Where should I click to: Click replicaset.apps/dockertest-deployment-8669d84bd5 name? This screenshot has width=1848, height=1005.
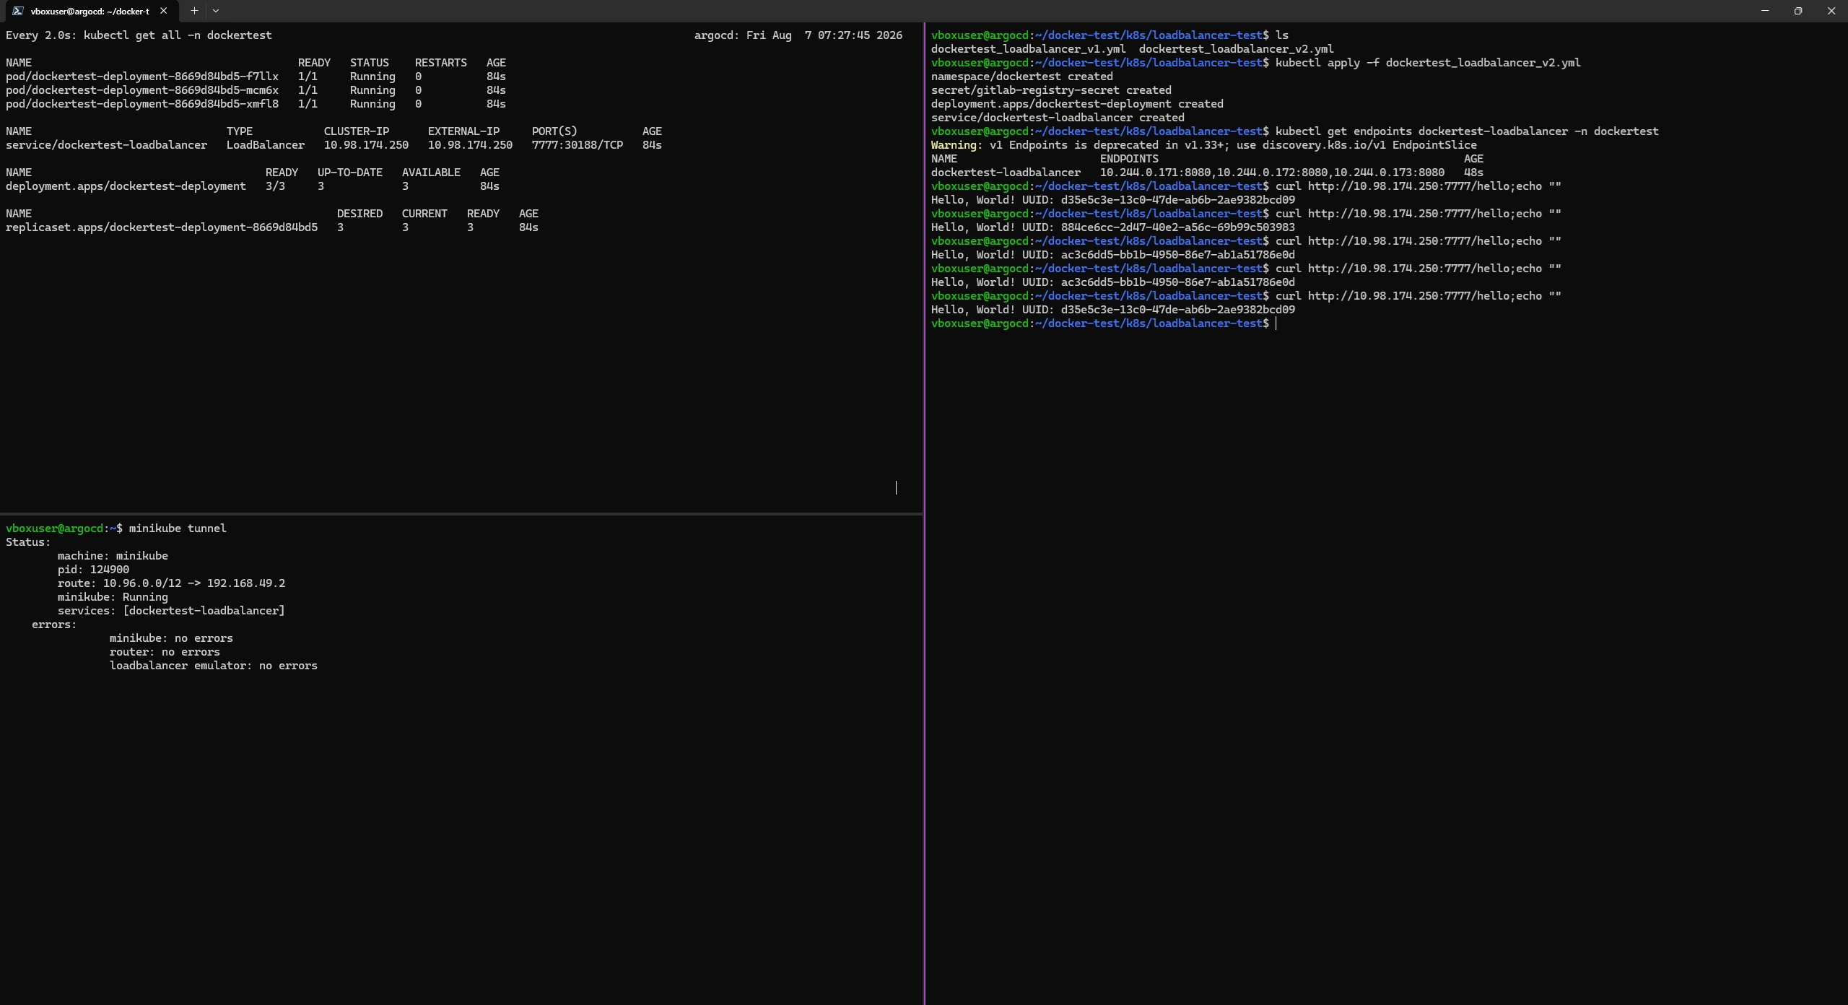click(162, 227)
